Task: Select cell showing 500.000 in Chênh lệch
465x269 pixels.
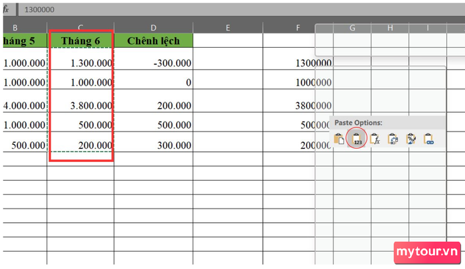Action: (x=153, y=122)
